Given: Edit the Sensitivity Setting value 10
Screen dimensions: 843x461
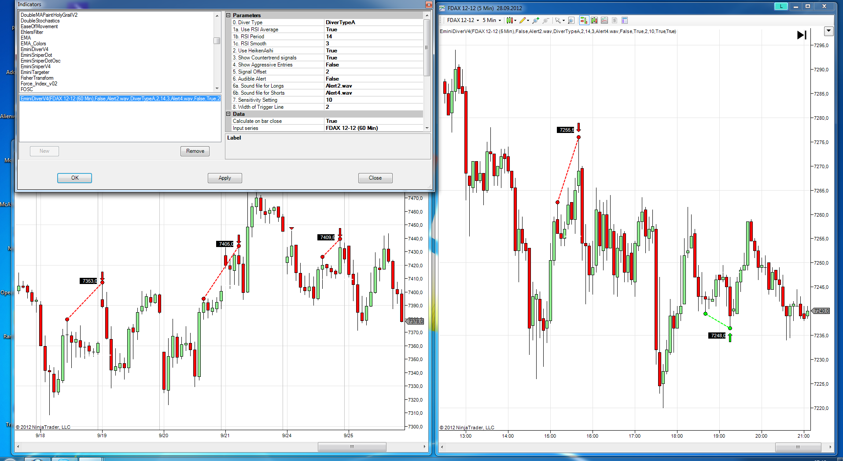Looking at the screenshot, I should click(374, 100).
